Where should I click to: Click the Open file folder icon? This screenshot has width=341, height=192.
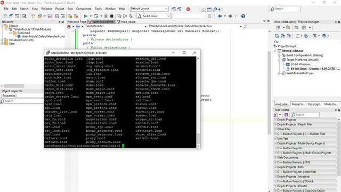39,16
